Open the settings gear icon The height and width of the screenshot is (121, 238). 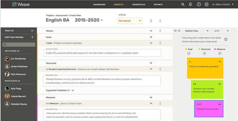pos(207,5)
